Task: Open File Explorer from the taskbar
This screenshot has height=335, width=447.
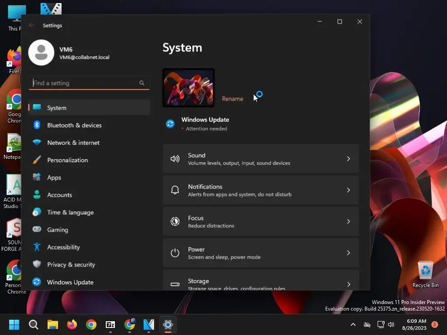Action: 53,325
